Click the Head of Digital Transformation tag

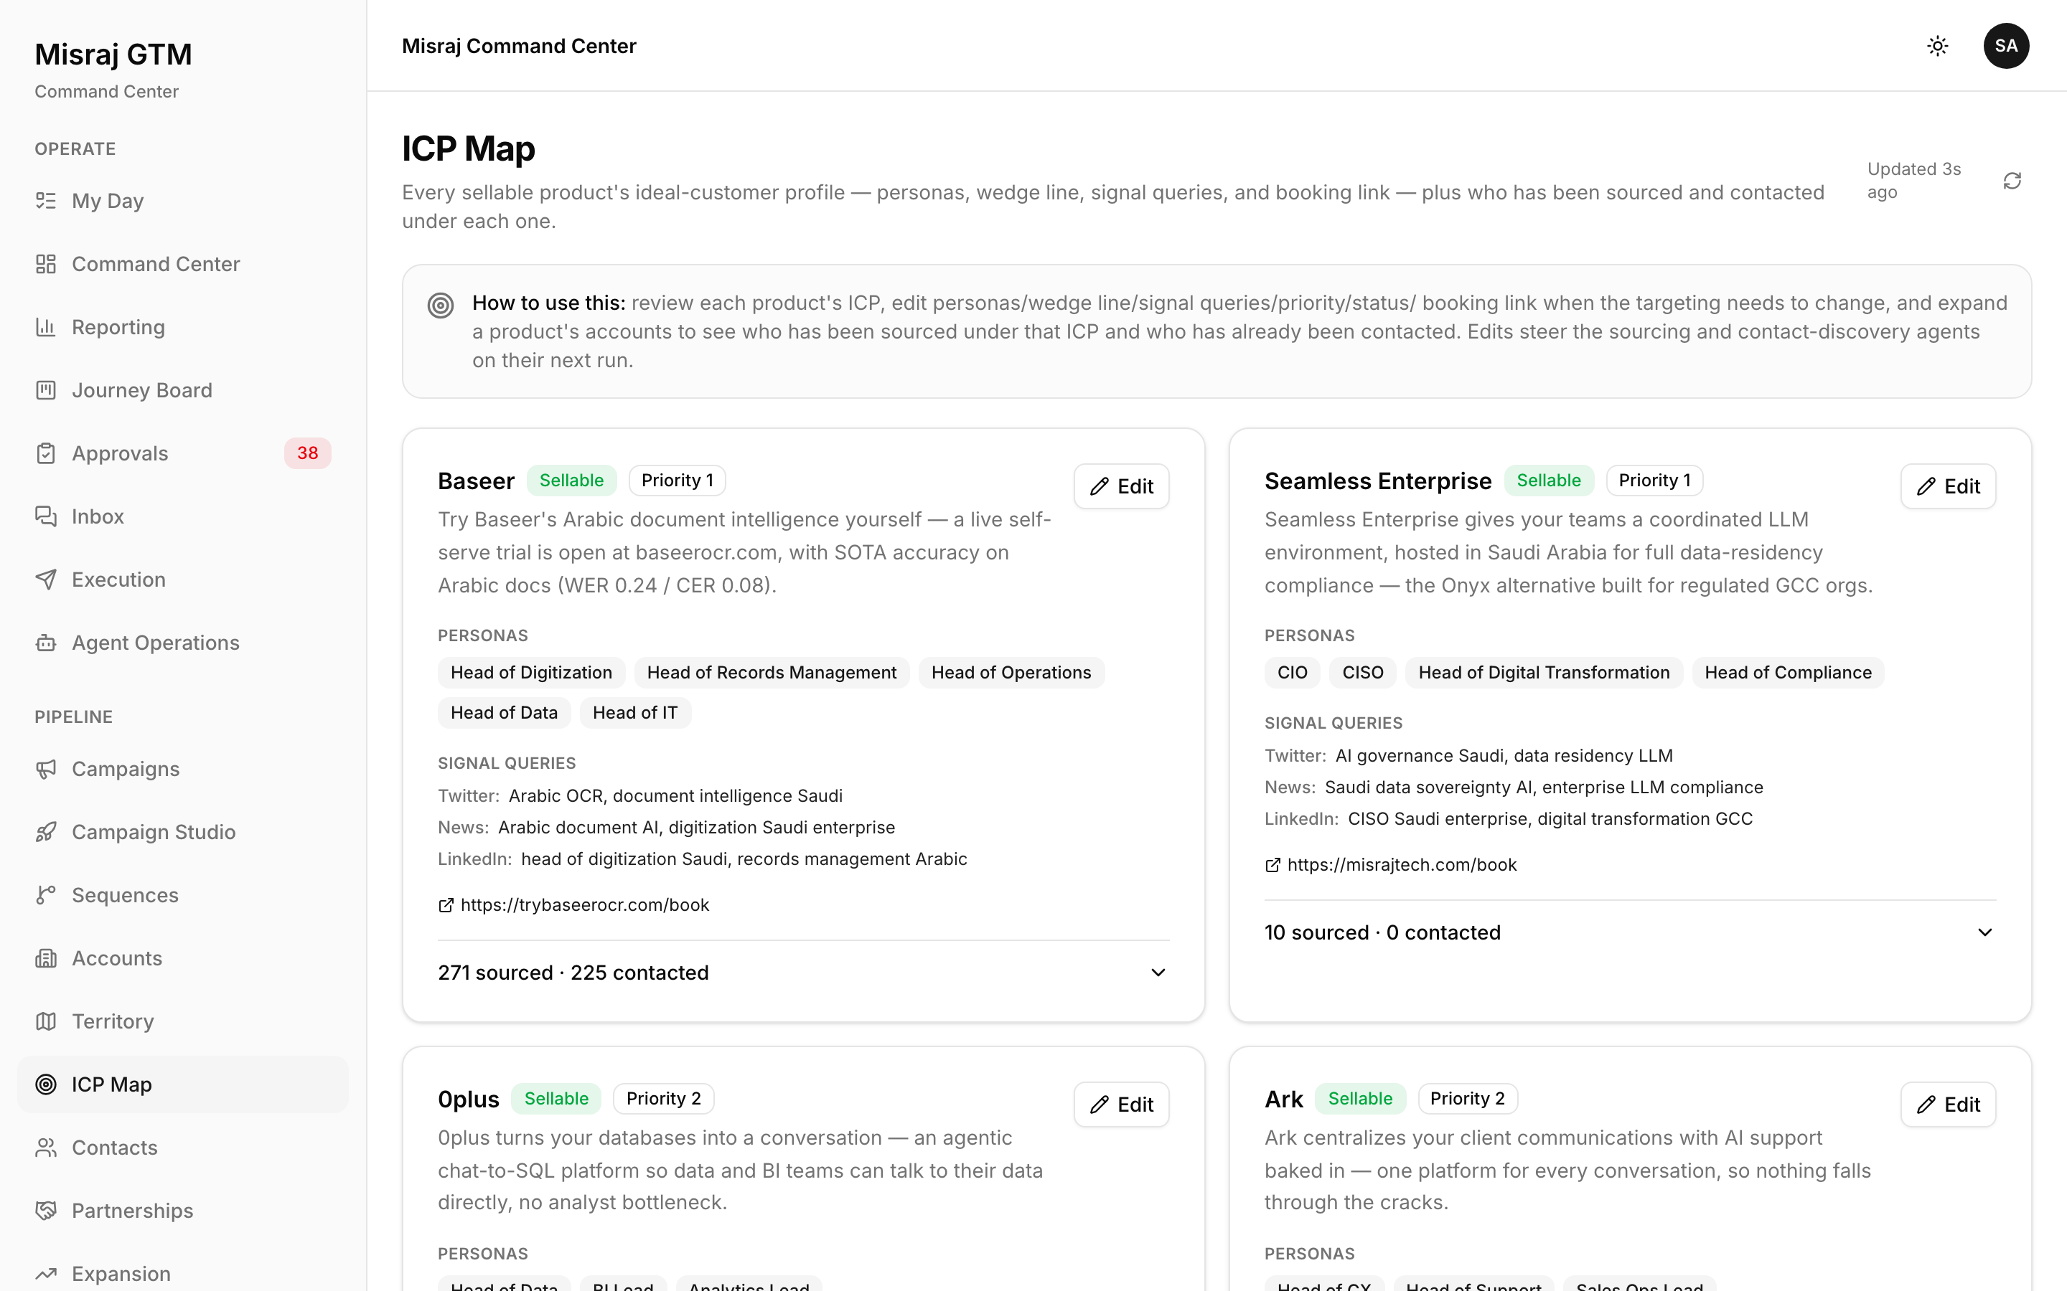tap(1545, 673)
